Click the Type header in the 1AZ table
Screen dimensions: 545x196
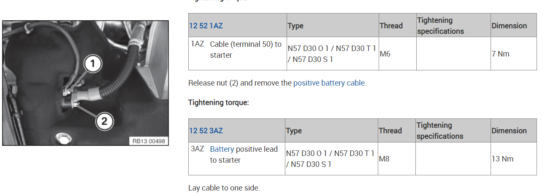[296, 26]
